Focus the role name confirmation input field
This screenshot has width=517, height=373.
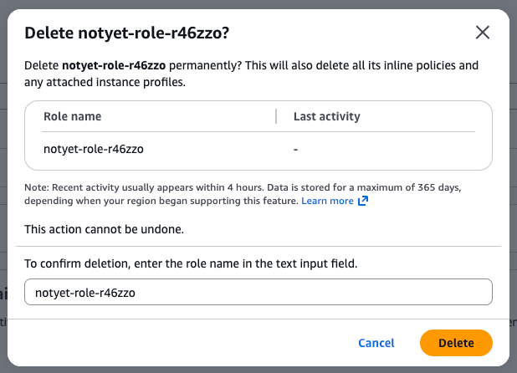pyautogui.click(x=258, y=293)
